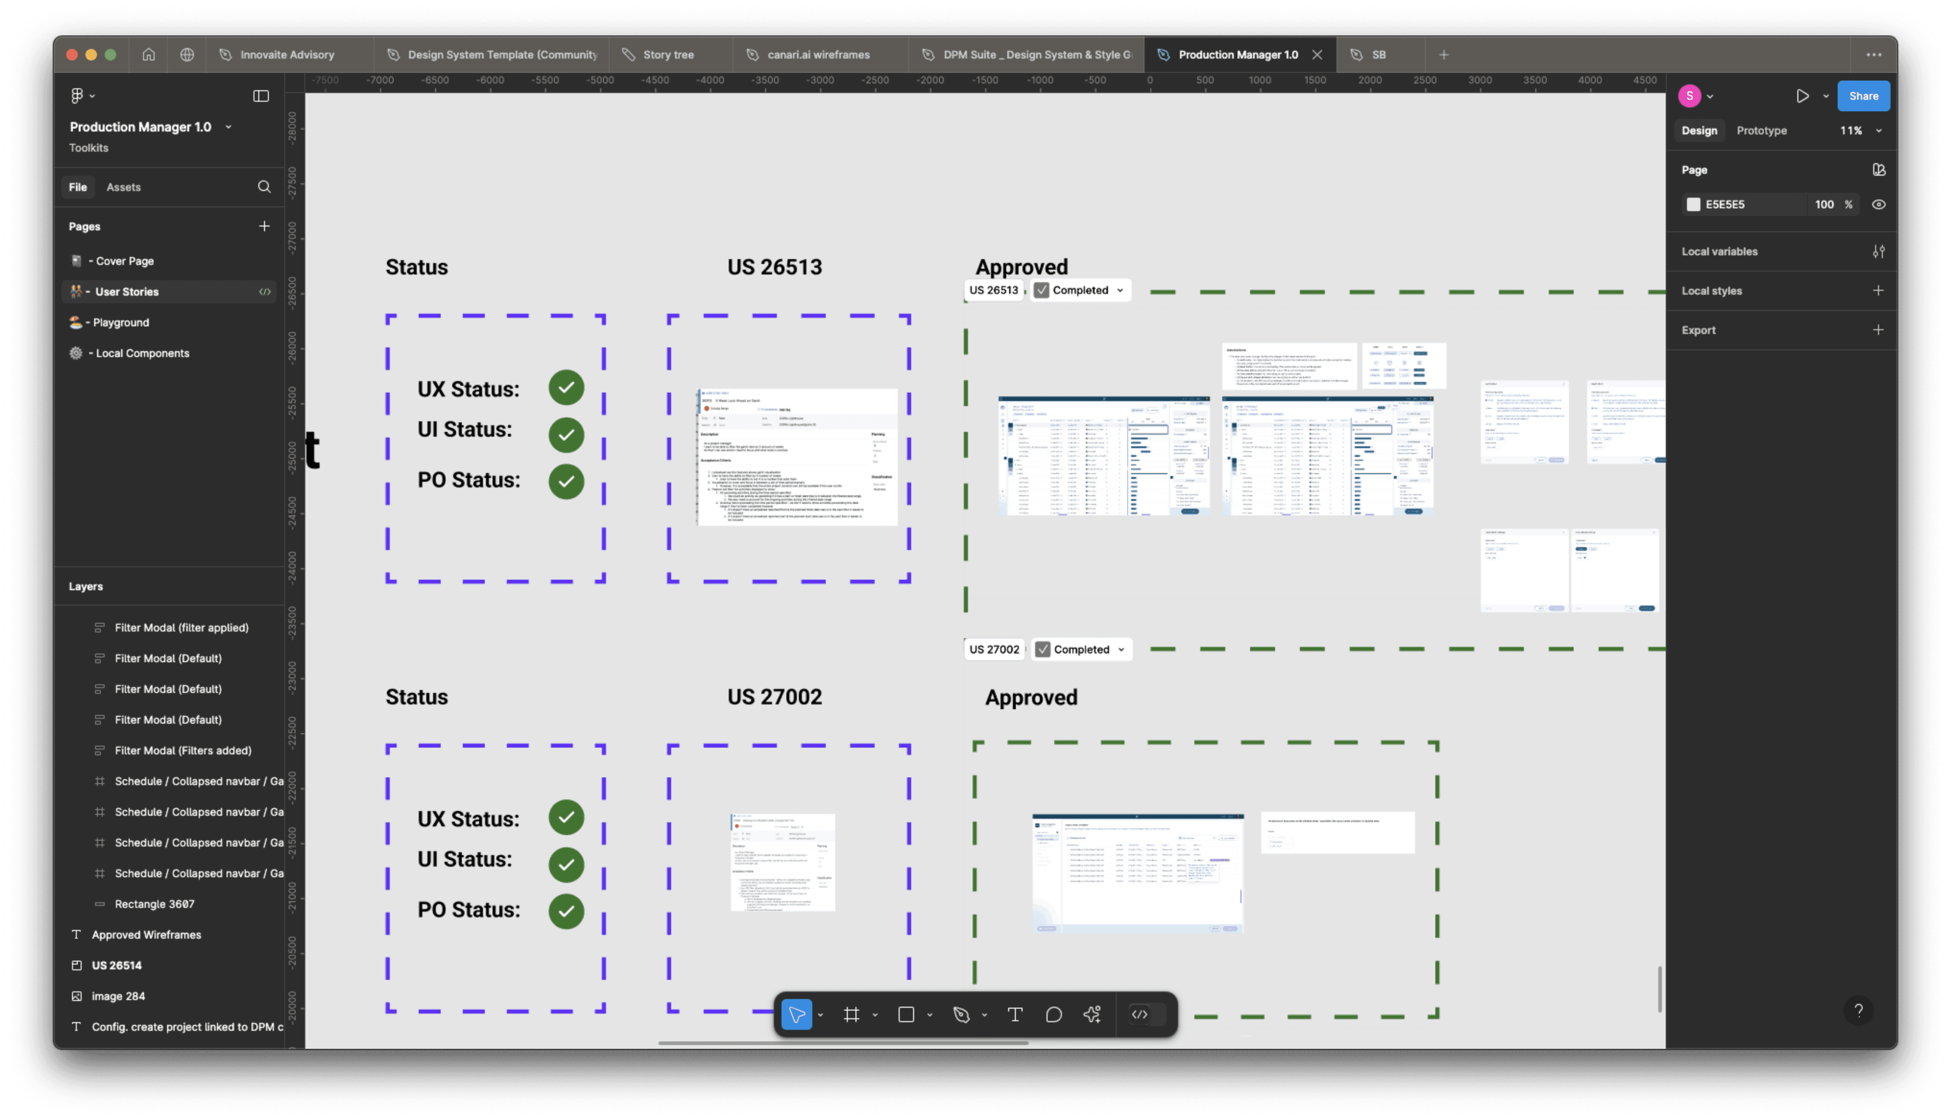Toggle page background visibility eye
The width and height of the screenshot is (1951, 1120).
[x=1878, y=204]
